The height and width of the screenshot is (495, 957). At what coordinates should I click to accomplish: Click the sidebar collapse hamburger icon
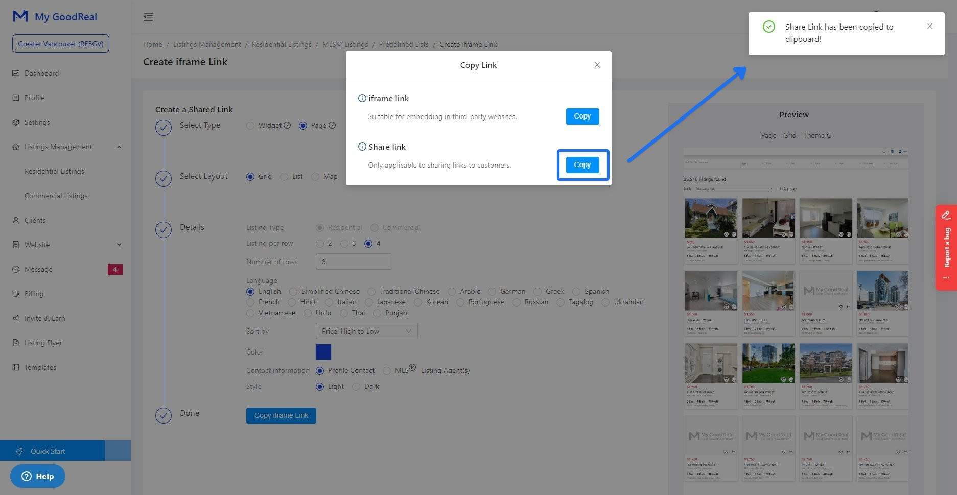click(x=148, y=17)
